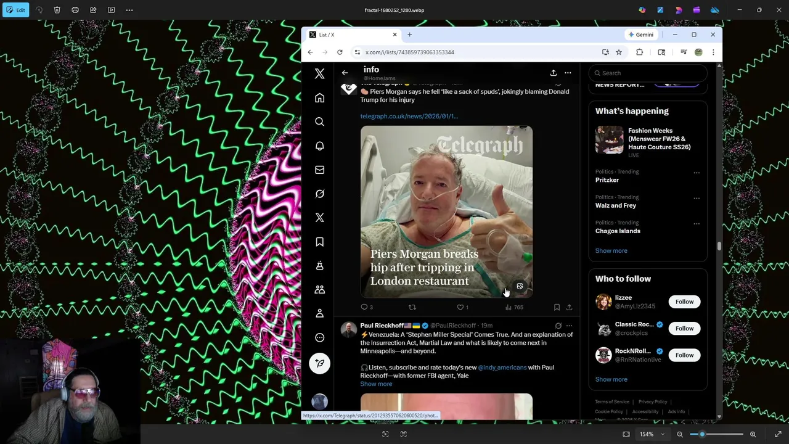789x444 pixels.
Task: Open the Piers Morgan Telegraph image
Action: point(446,212)
